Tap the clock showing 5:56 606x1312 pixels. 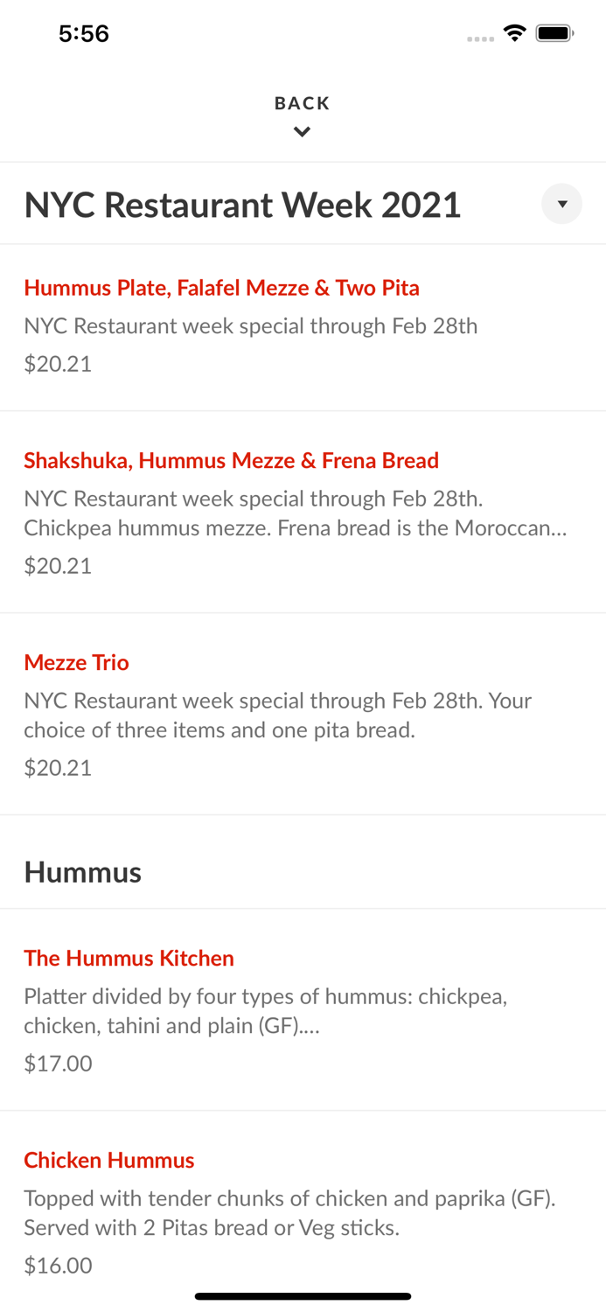[84, 33]
